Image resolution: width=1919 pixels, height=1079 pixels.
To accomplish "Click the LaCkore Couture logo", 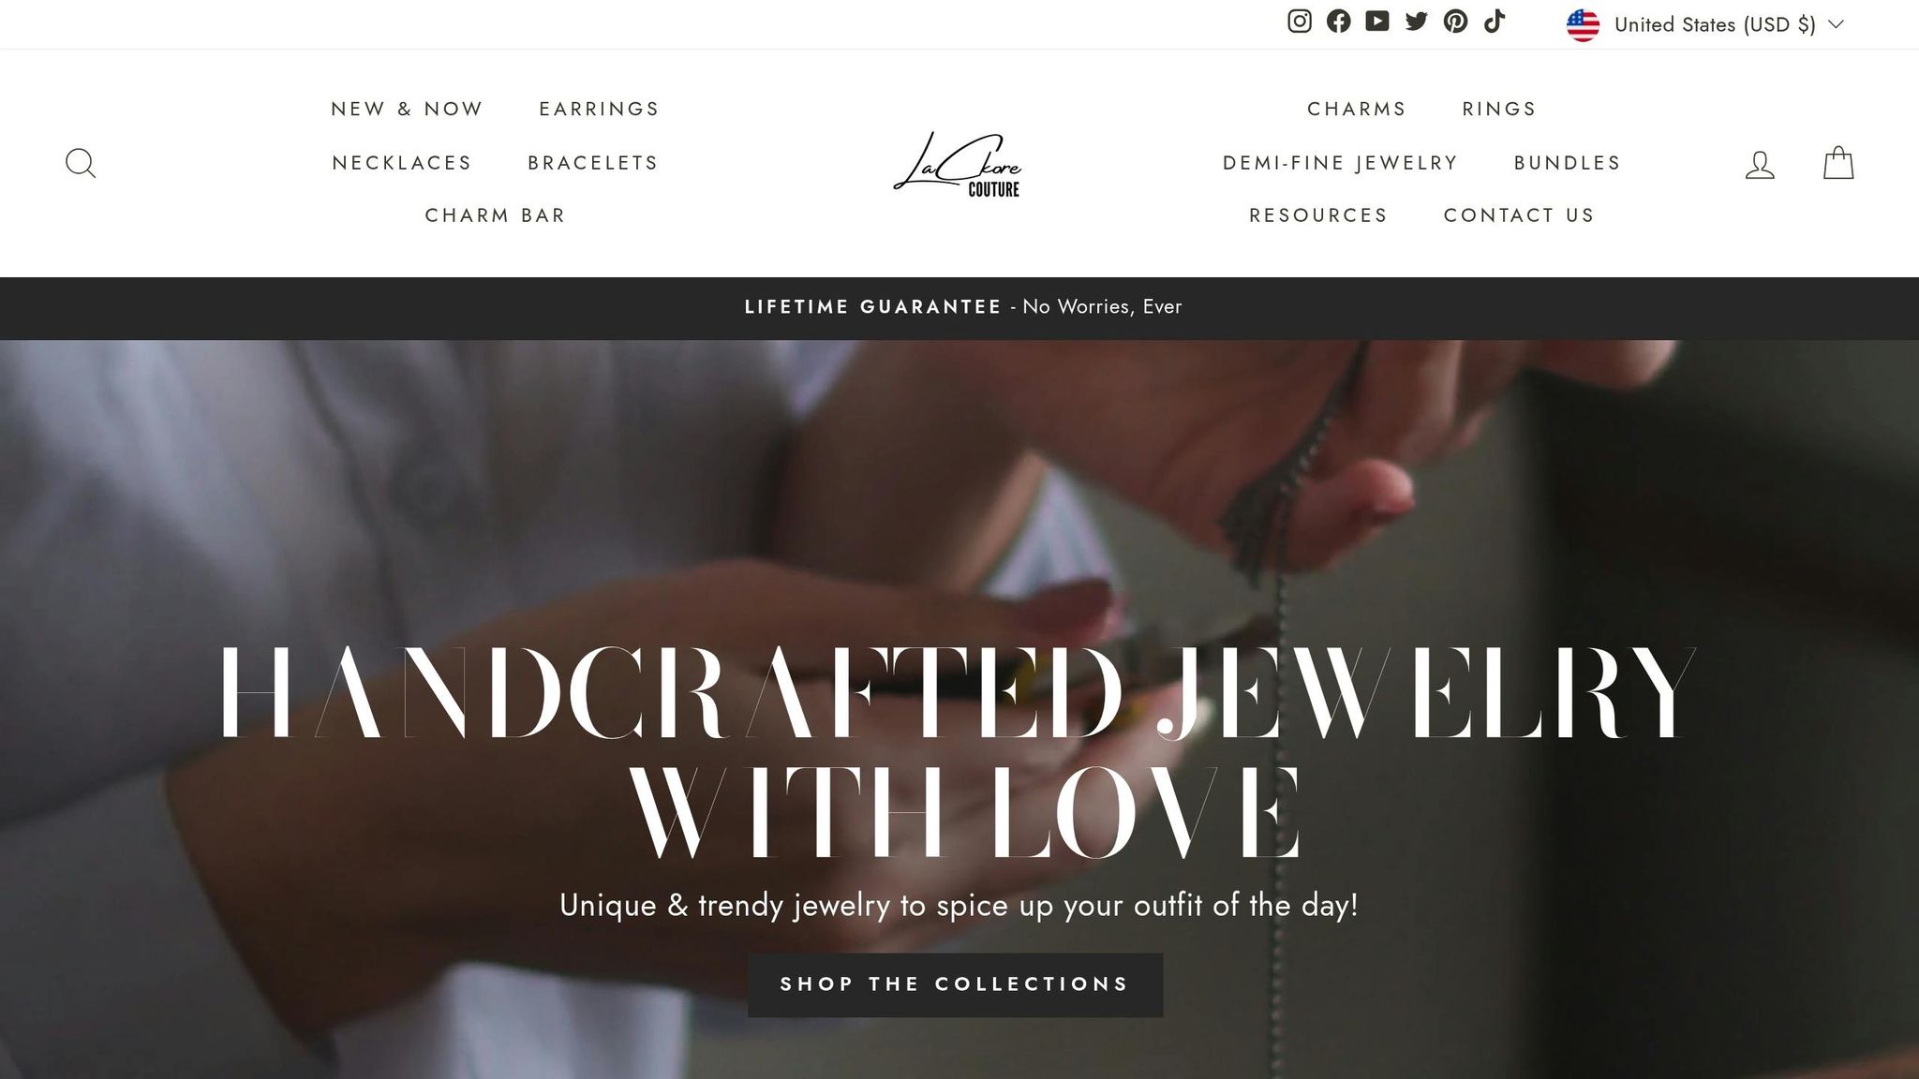I will pyautogui.click(x=957, y=164).
